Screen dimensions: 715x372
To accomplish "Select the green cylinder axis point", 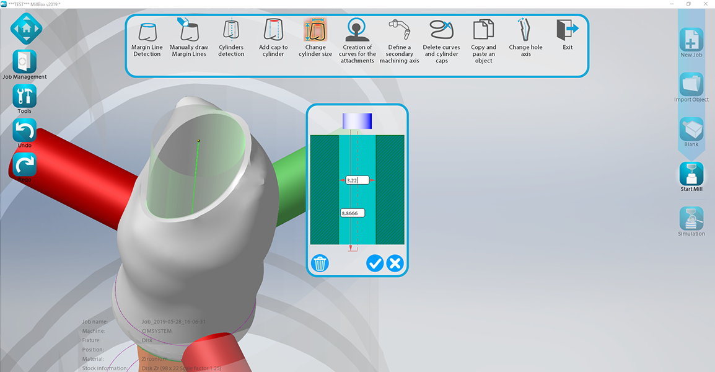I will [198, 141].
